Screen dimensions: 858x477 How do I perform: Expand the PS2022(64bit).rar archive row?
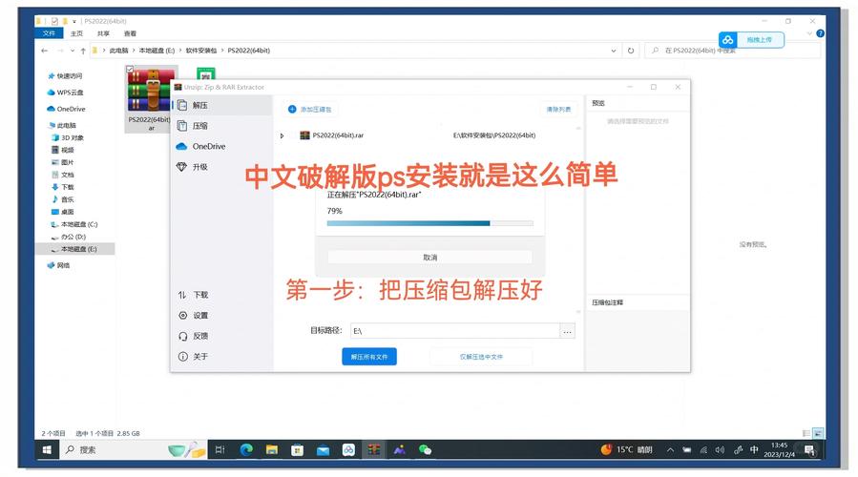point(282,135)
